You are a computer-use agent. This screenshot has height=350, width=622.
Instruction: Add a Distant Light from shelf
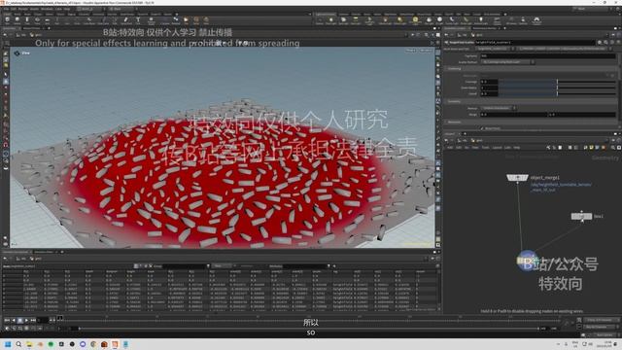(x=399, y=19)
